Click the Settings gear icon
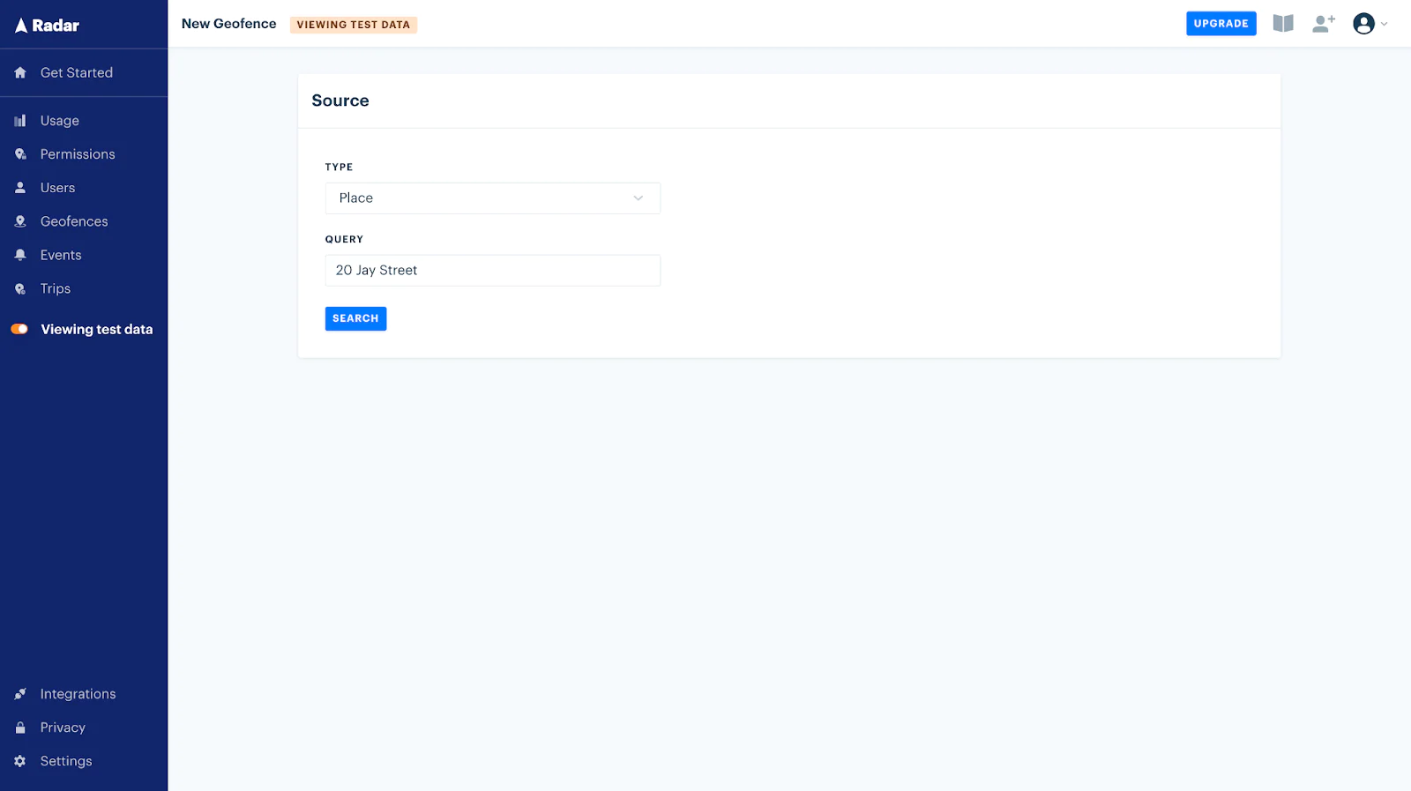Viewport: 1411px width, 791px height. 20,761
